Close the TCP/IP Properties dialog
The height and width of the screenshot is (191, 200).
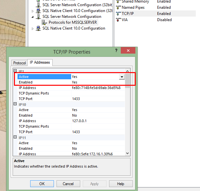coord(128,51)
